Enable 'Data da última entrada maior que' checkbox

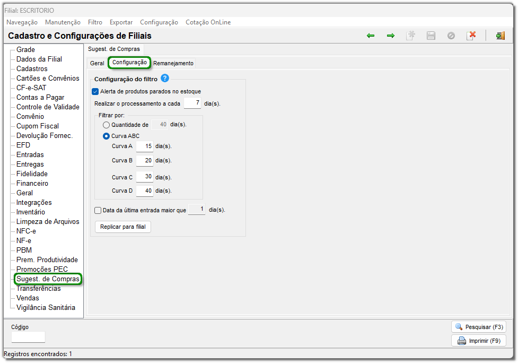(x=98, y=210)
